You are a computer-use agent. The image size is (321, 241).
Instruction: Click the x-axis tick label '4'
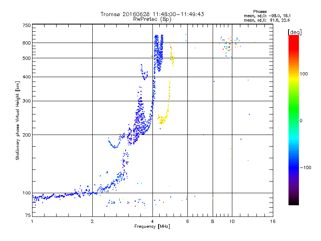(x=152, y=221)
